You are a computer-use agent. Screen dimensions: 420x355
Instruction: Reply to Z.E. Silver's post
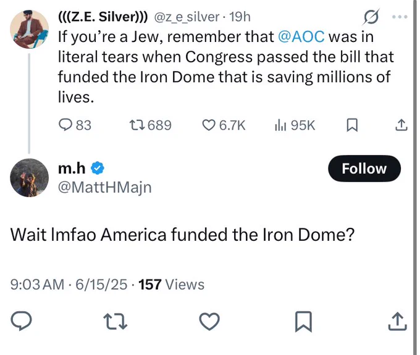pyautogui.click(x=75, y=125)
